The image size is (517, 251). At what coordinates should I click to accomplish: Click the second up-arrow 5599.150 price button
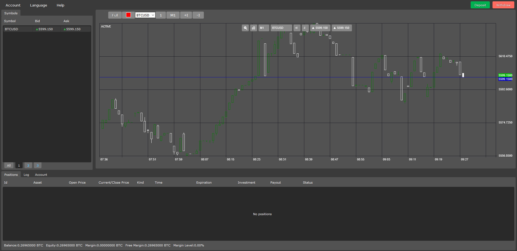click(341, 28)
